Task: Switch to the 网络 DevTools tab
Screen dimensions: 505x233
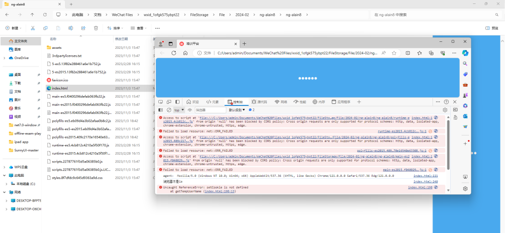Action: pos(281,102)
